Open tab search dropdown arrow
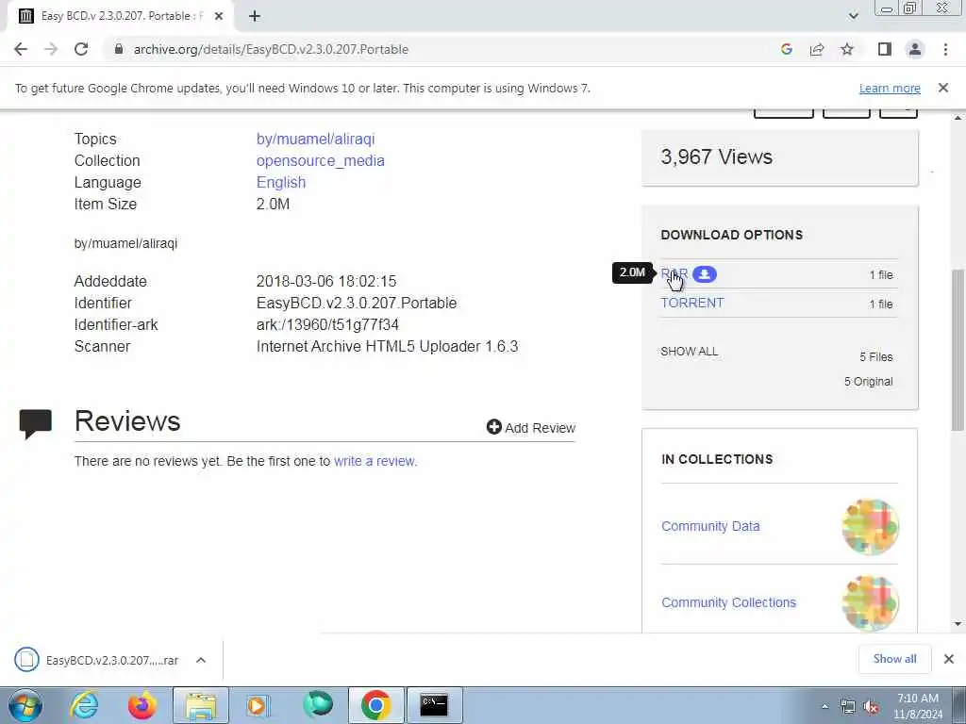Viewport: 966px width, 724px height. (x=853, y=17)
